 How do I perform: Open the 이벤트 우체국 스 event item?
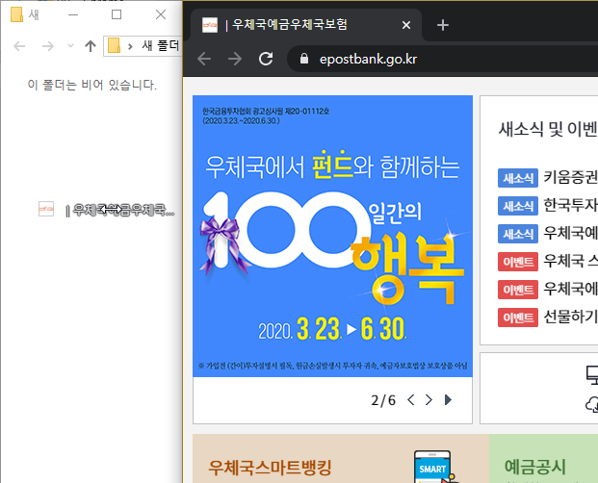pyautogui.click(x=547, y=262)
